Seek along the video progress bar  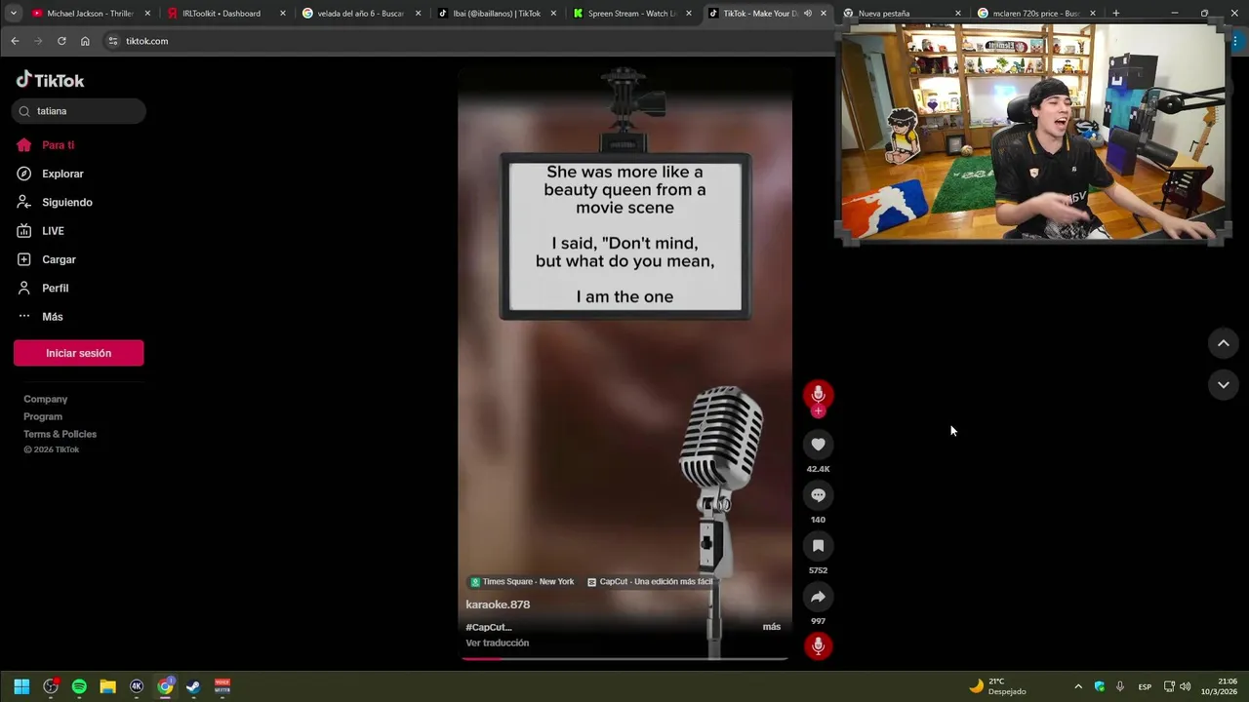tap(624, 658)
